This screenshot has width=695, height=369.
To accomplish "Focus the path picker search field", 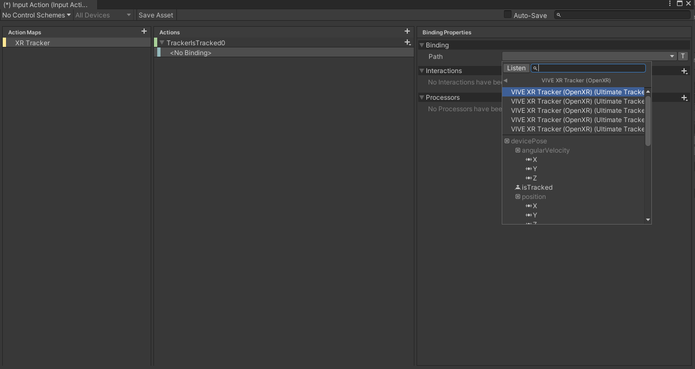I will pos(588,68).
